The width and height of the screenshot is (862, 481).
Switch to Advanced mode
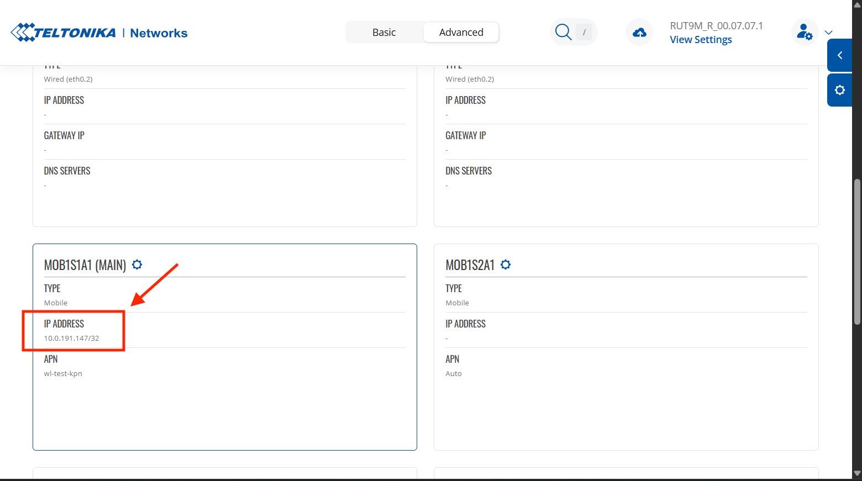tap(461, 33)
